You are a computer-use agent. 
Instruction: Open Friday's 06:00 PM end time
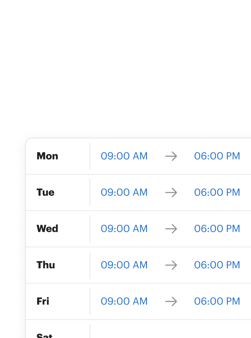[217, 301]
